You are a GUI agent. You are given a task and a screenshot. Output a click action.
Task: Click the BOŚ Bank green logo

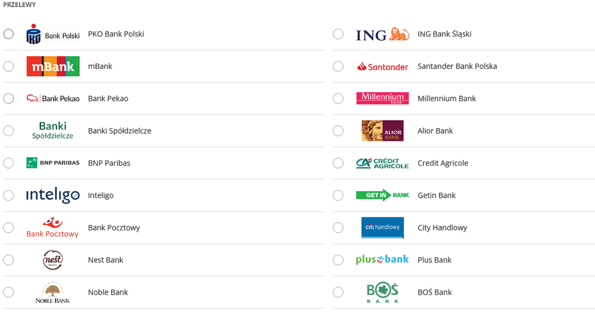382,292
